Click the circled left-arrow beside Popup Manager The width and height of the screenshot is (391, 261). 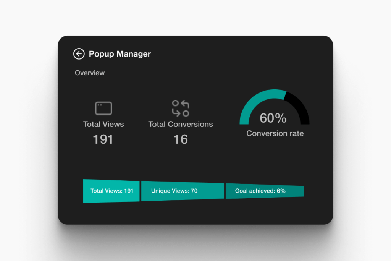pos(79,54)
